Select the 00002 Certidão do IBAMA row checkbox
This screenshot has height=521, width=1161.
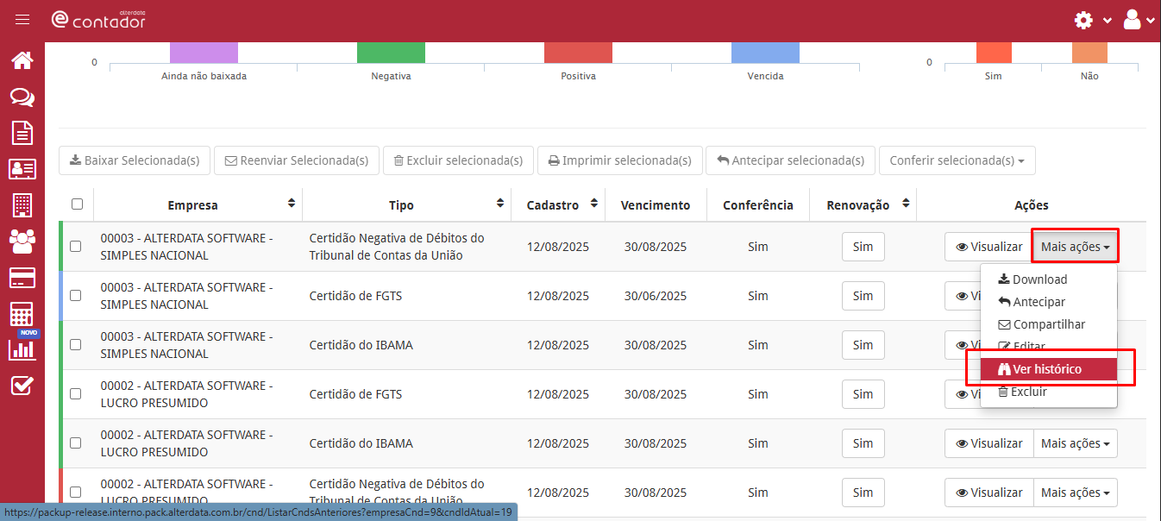point(76,443)
